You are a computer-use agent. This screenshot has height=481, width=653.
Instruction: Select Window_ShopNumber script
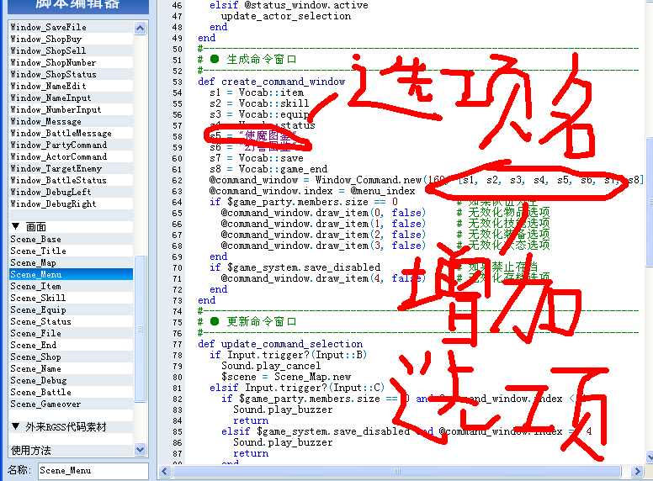(x=71, y=62)
